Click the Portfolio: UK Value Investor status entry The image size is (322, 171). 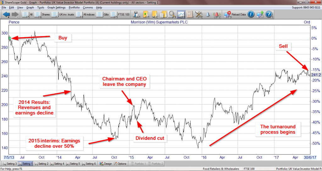pyautogui.click(x=299, y=169)
